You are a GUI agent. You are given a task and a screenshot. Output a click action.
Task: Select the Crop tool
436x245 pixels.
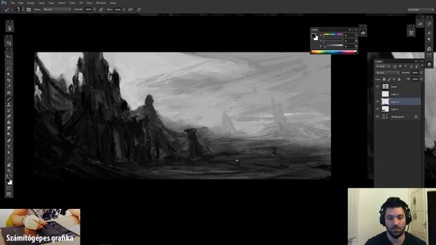coord(9,80)
